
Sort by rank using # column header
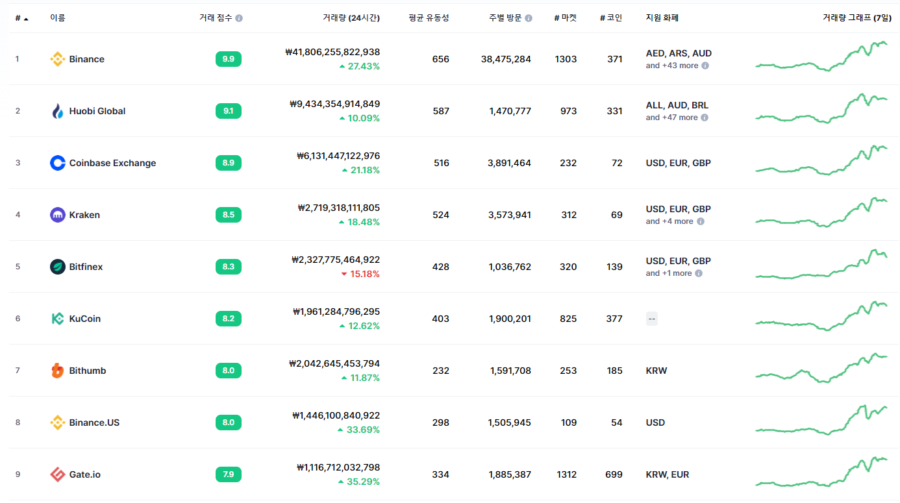click(21, 18)
